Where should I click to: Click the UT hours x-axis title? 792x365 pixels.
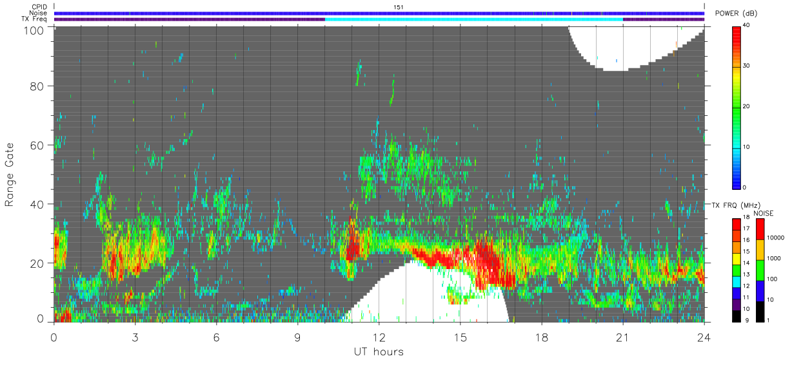click(x=379, y=351)
